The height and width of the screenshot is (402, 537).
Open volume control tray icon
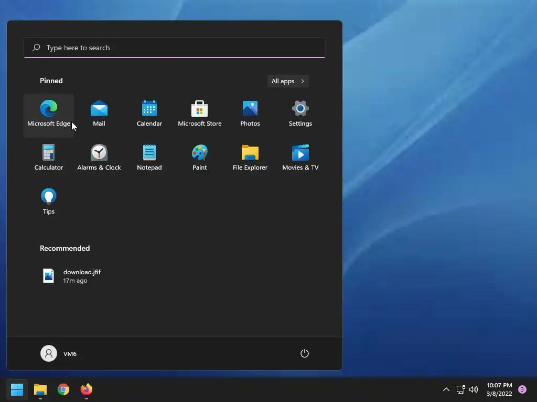(474, 389)
